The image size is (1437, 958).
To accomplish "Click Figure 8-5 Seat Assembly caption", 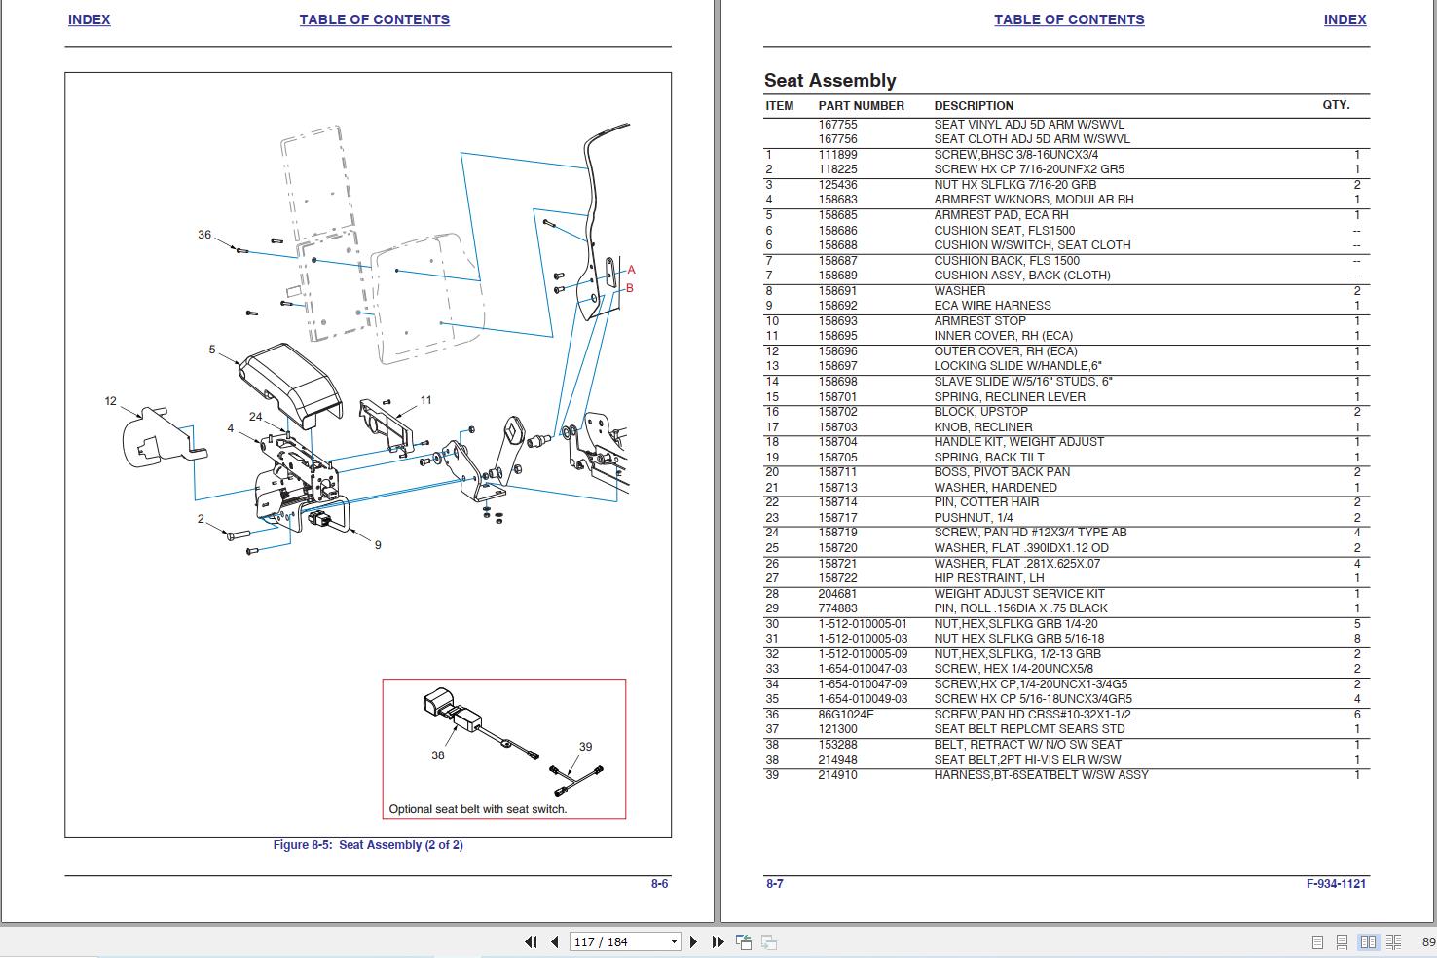I will tap(368, 845).
